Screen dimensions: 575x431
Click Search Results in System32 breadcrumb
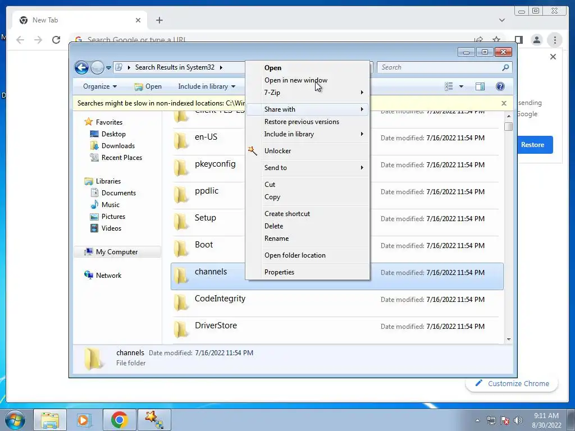(x=175, y=67)
